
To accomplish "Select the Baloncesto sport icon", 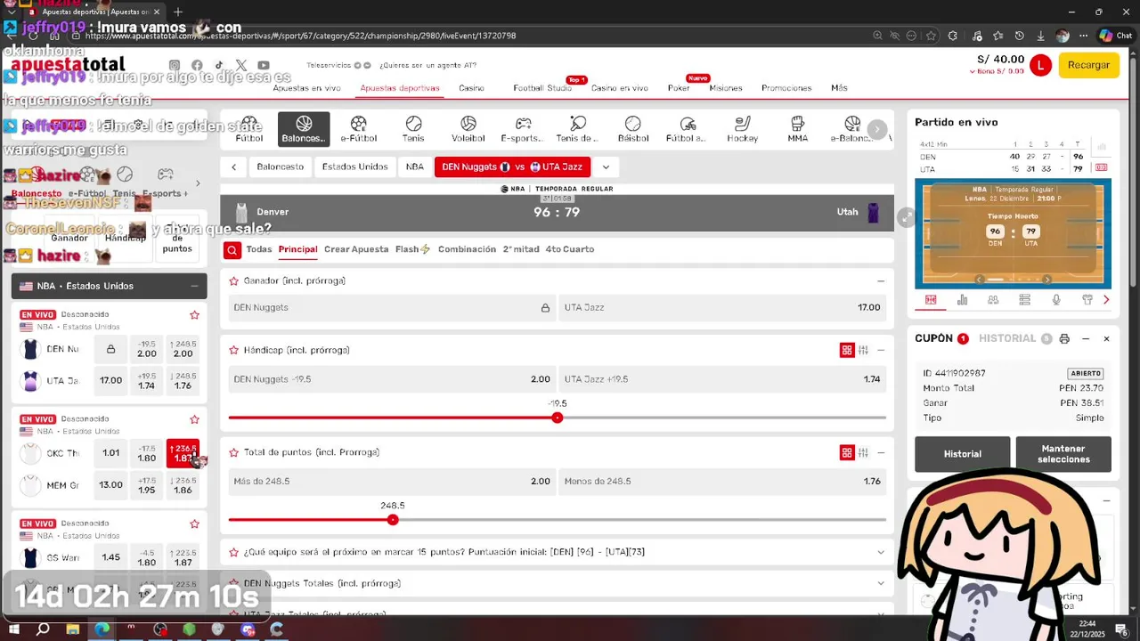I will point(304,129).
